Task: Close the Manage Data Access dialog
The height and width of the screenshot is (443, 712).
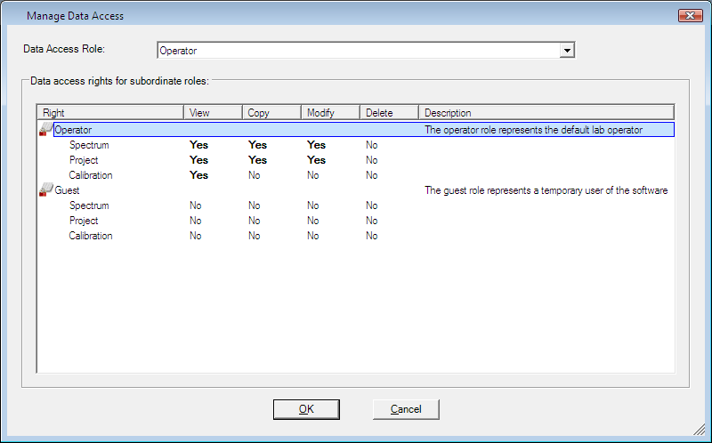Action: [x=690, y=16]
